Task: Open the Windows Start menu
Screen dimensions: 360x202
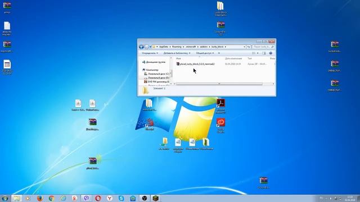Action: point(5,198)
